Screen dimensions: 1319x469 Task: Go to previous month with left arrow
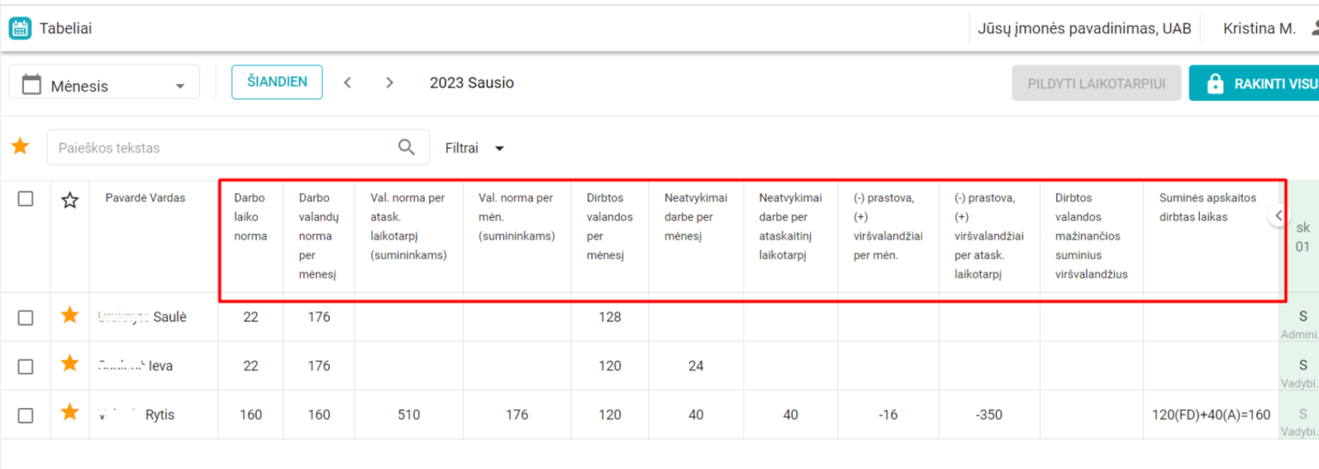click(348, 82)
